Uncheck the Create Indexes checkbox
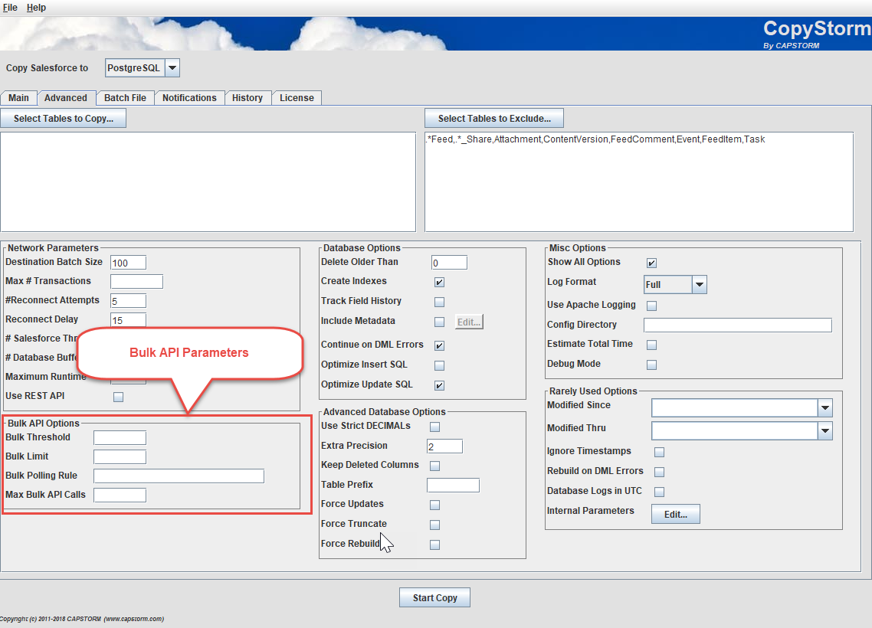This screenshot has height=628, width=872. pyautogui.click(x=439, y=283)
